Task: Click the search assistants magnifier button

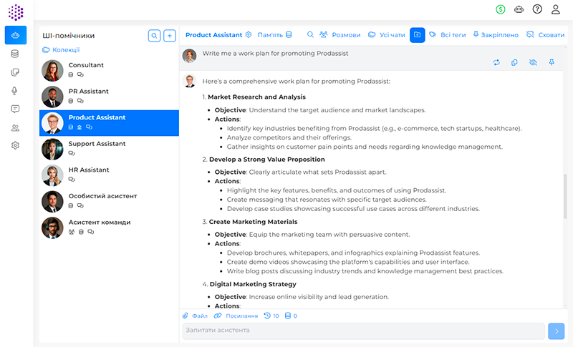Action: 154,35
